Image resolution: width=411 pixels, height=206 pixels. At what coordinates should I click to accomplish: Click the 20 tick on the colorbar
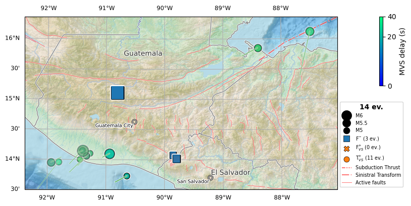pos(392,37)
